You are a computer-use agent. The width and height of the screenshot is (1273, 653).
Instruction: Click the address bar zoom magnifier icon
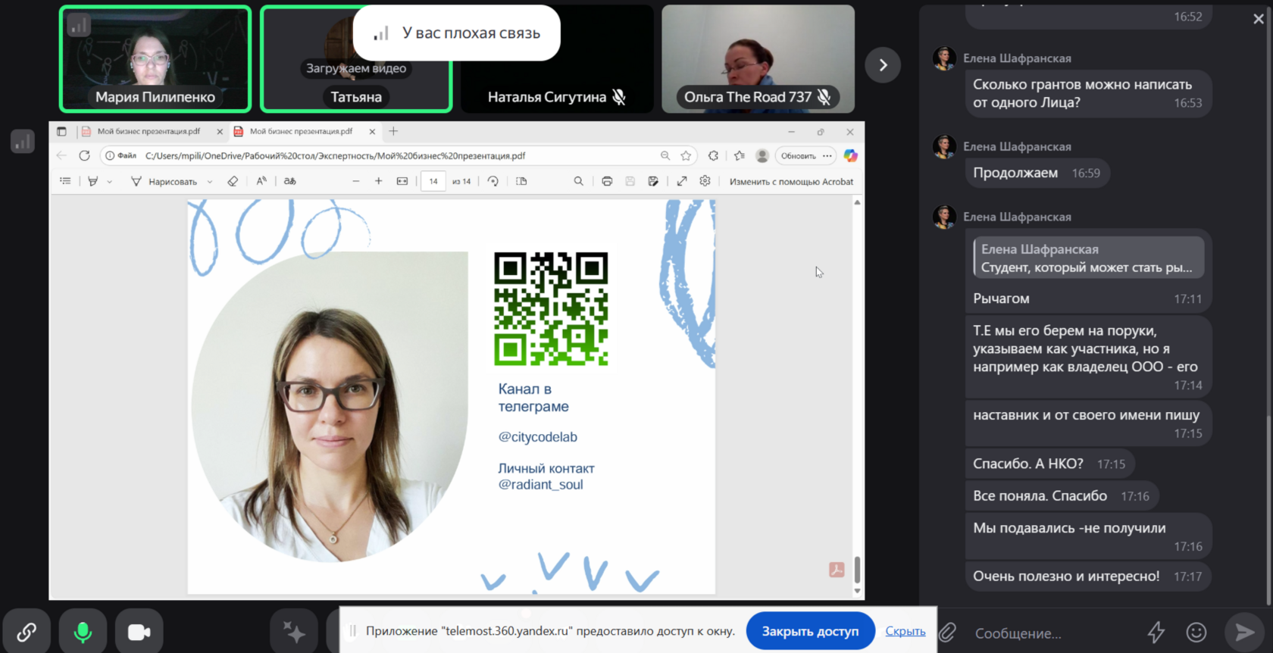pos(665,155)
